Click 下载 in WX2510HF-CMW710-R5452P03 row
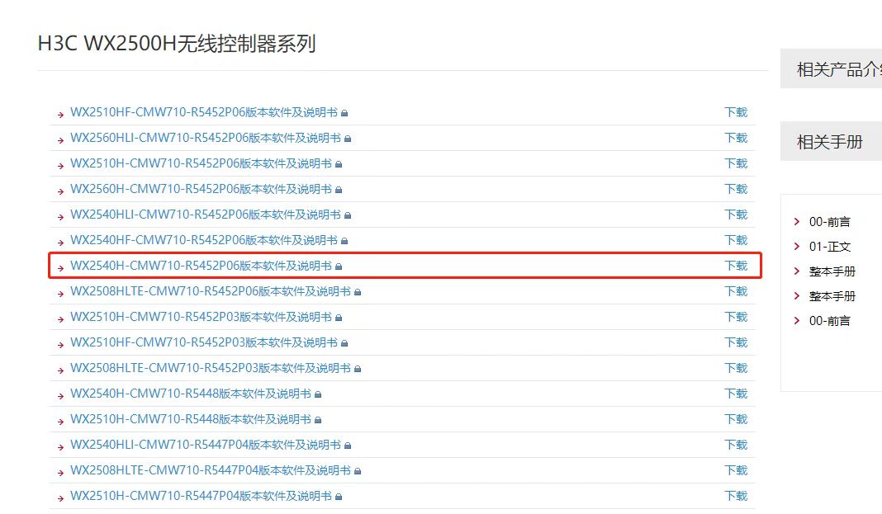This screenshot has height=514, width=882. coord(736,342)
